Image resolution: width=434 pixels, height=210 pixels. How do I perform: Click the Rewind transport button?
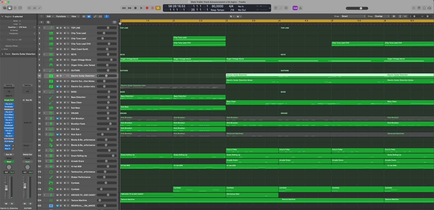pyautogui.click(x=124, y=8)
